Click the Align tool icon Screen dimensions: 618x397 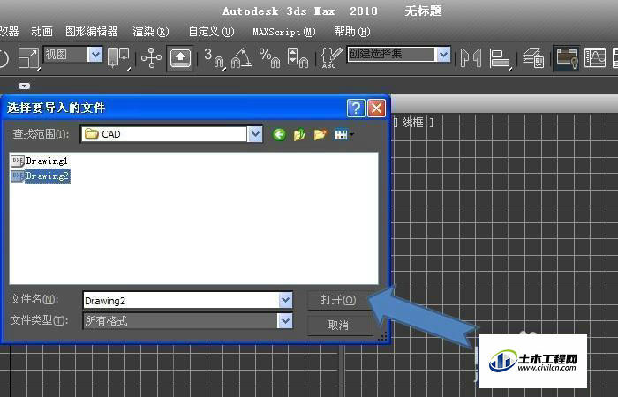click(500, 58)
